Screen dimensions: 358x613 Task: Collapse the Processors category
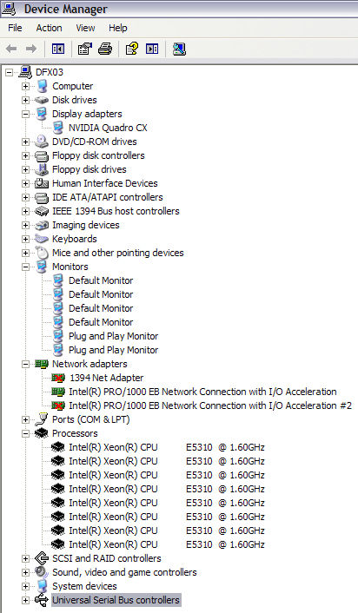(25, 433)
